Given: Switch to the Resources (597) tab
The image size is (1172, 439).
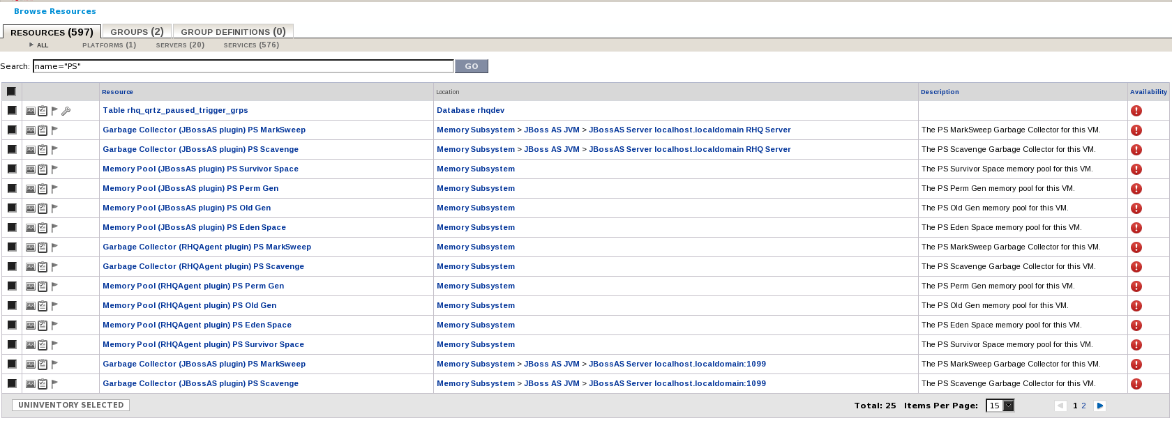Looking at the screenshot, I should [x=52, y=32].
